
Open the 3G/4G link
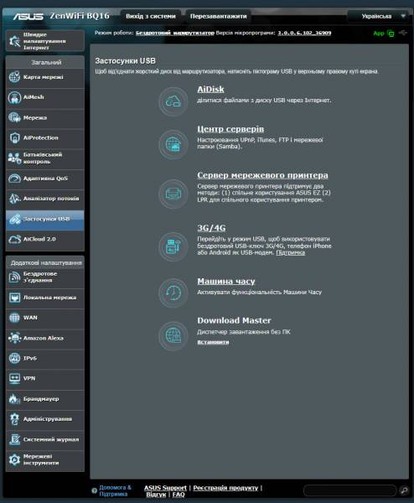[x=211, y=228]
